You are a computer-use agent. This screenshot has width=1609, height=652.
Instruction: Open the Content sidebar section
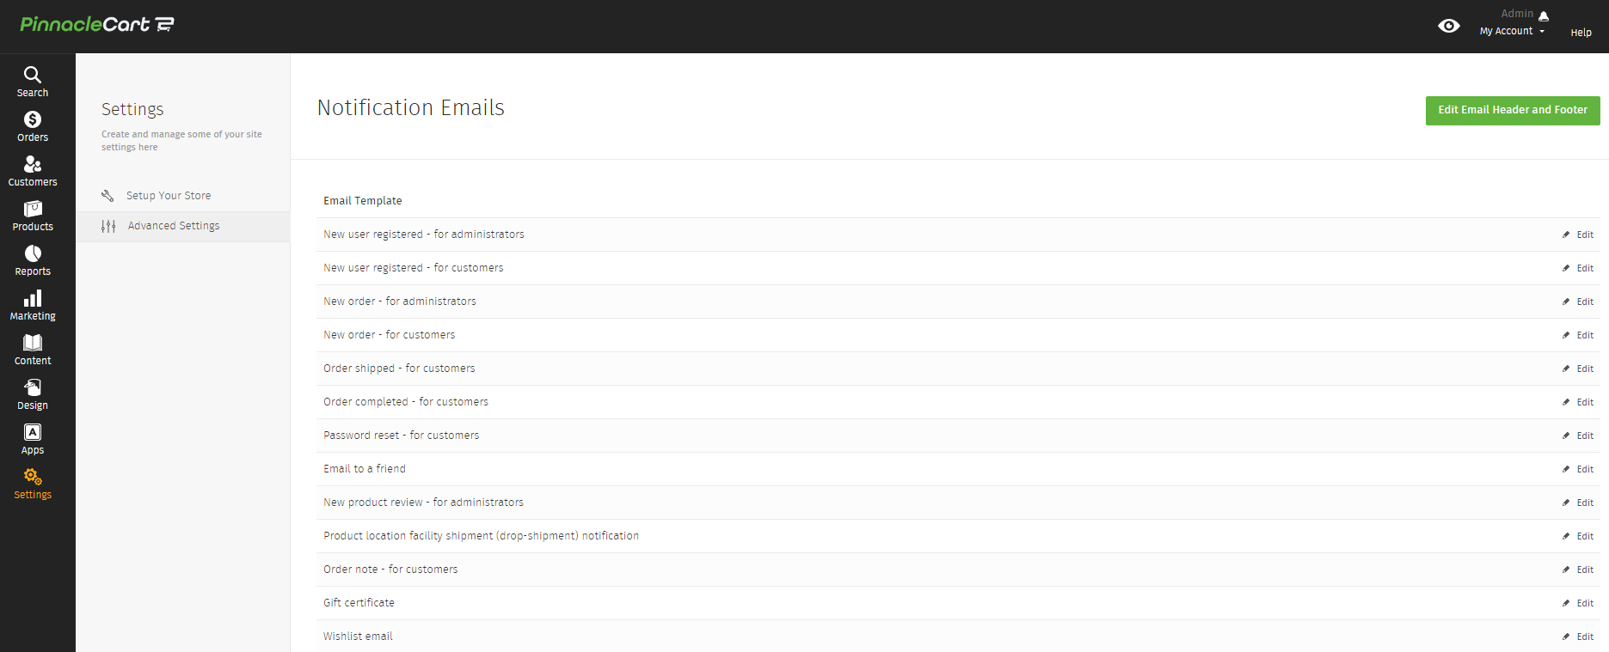tap(33, 350)
